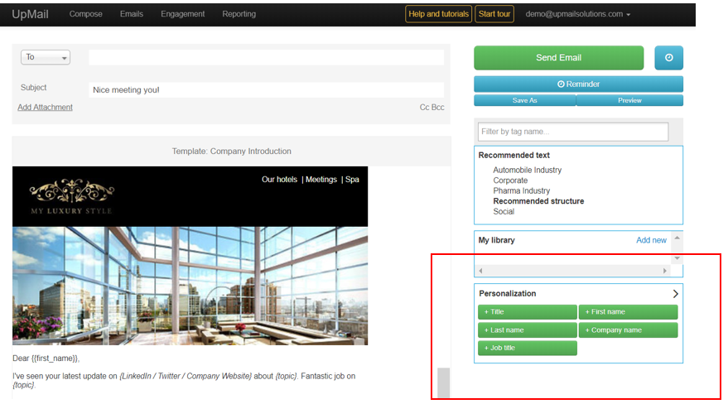Click the Save As button
This screenshot has width=728, height=404.
(x=524, y=100)
